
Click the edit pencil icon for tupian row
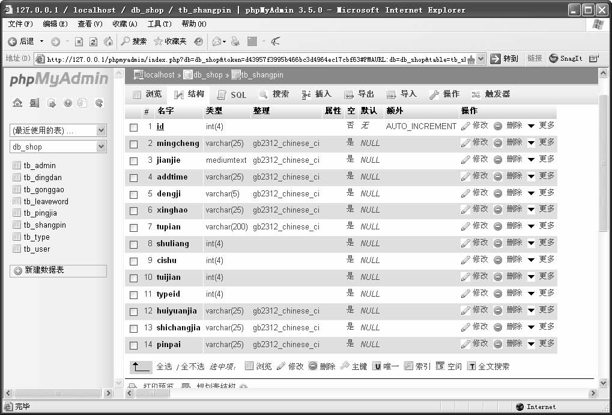tap(465, 226)
